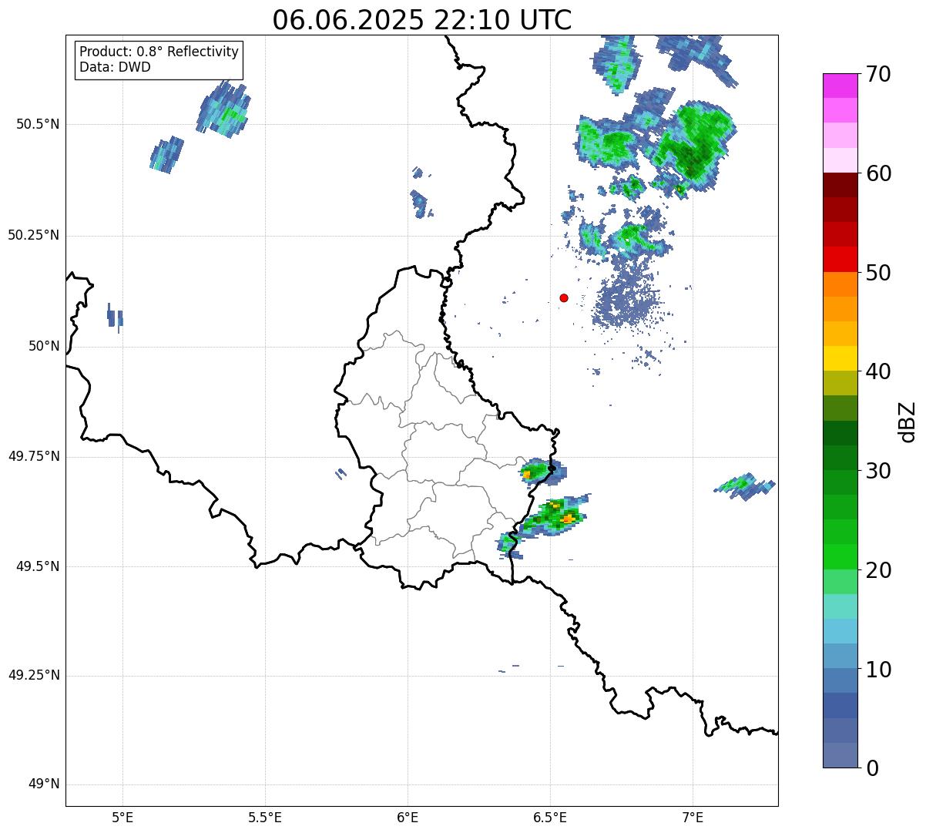The width and height of the screenshot is (926, 833).
Task: Click the 7°E longitude label
Action: [693, 817]
